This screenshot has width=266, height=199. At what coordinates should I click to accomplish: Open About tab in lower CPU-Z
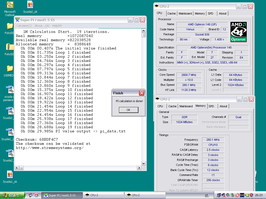pos(223,106)
